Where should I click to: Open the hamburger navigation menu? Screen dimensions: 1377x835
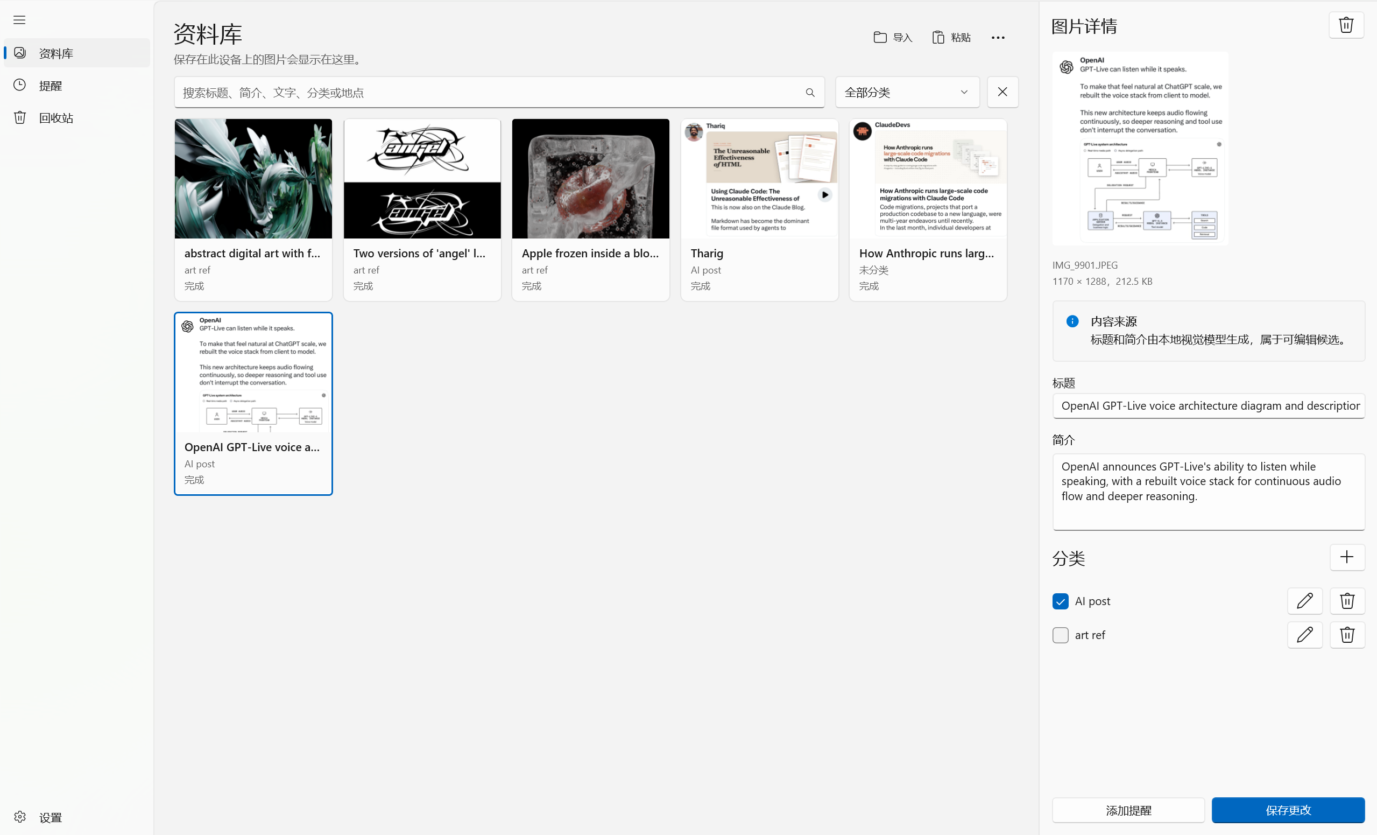point(19,20)
